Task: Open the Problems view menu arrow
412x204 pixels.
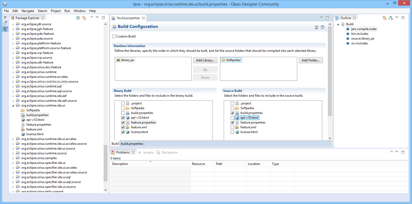Action: coord(391,152)
